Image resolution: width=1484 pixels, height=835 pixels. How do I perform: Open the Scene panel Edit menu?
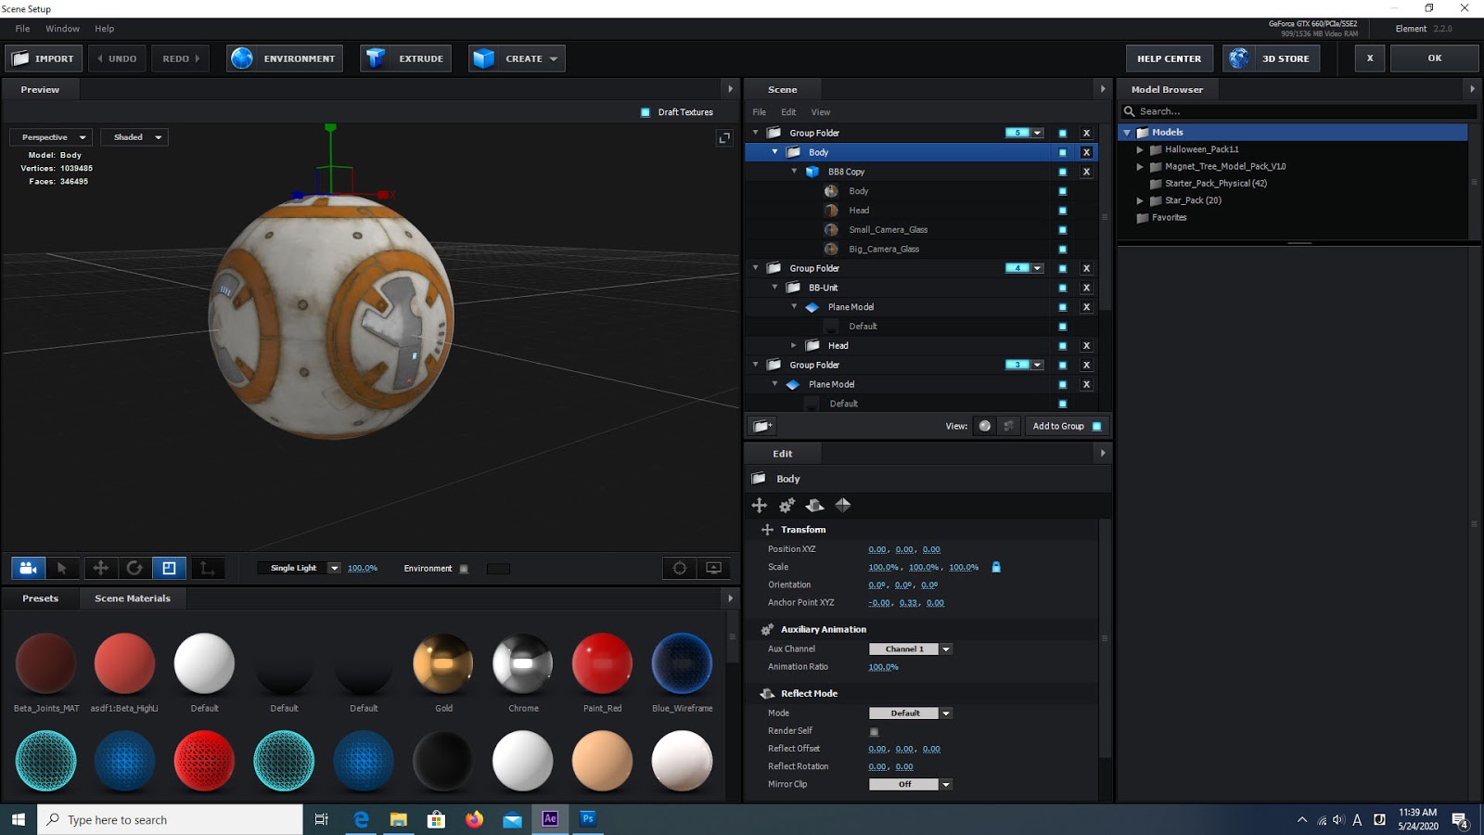788,112
